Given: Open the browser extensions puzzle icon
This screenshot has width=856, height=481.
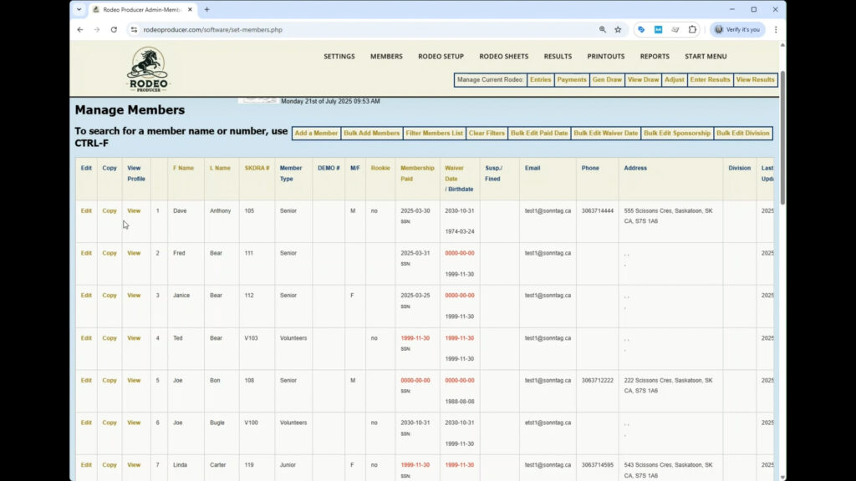Looking at the screenshot, I should [692, 29].
